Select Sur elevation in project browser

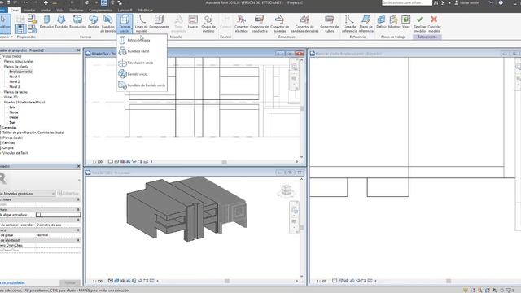click(12, 123)
